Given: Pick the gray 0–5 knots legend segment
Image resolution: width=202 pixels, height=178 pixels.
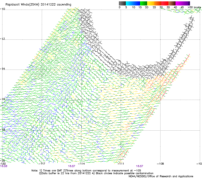Looking at the screenshot, I should (x=122, y=3).
